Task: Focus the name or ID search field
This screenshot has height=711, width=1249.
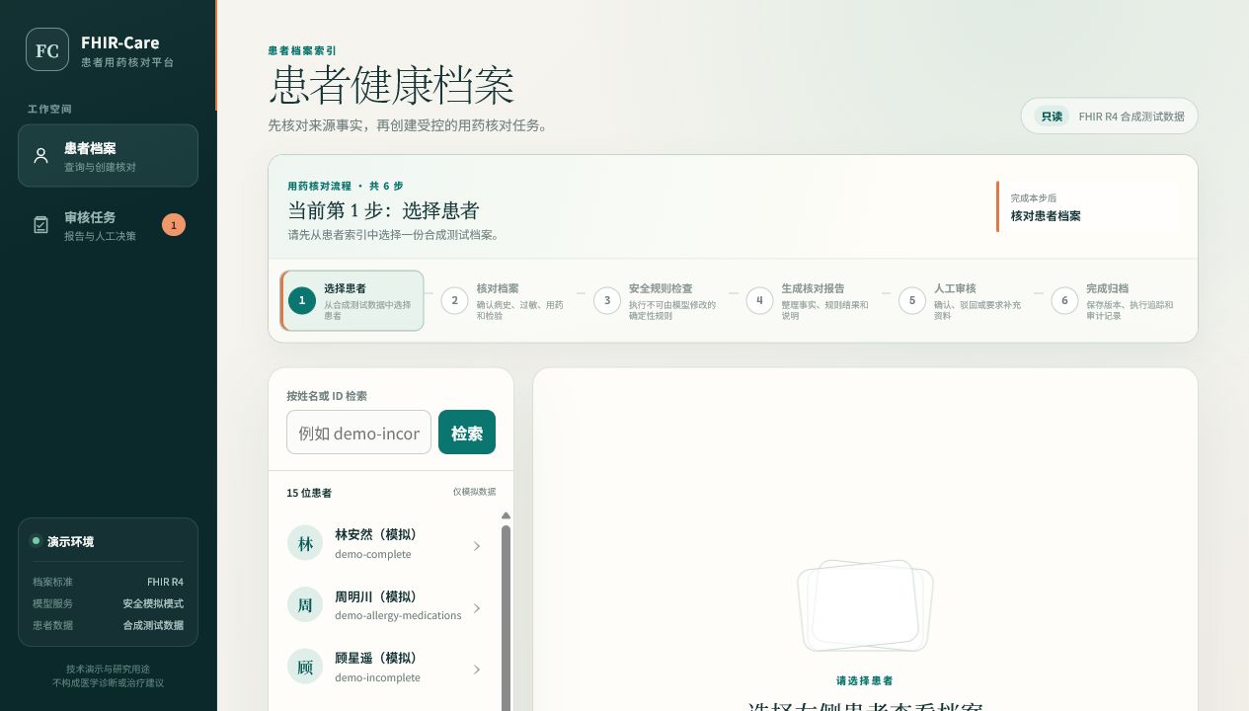Action: 358,433
